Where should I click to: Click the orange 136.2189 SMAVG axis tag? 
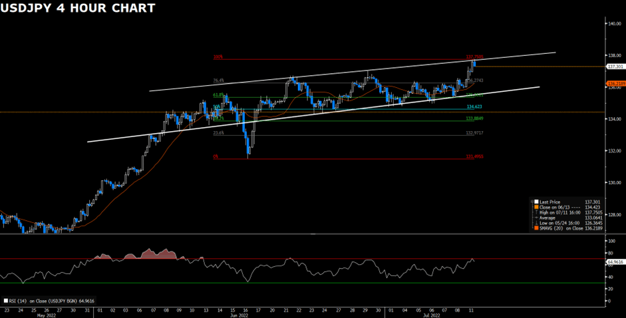(x=615, y=84)
